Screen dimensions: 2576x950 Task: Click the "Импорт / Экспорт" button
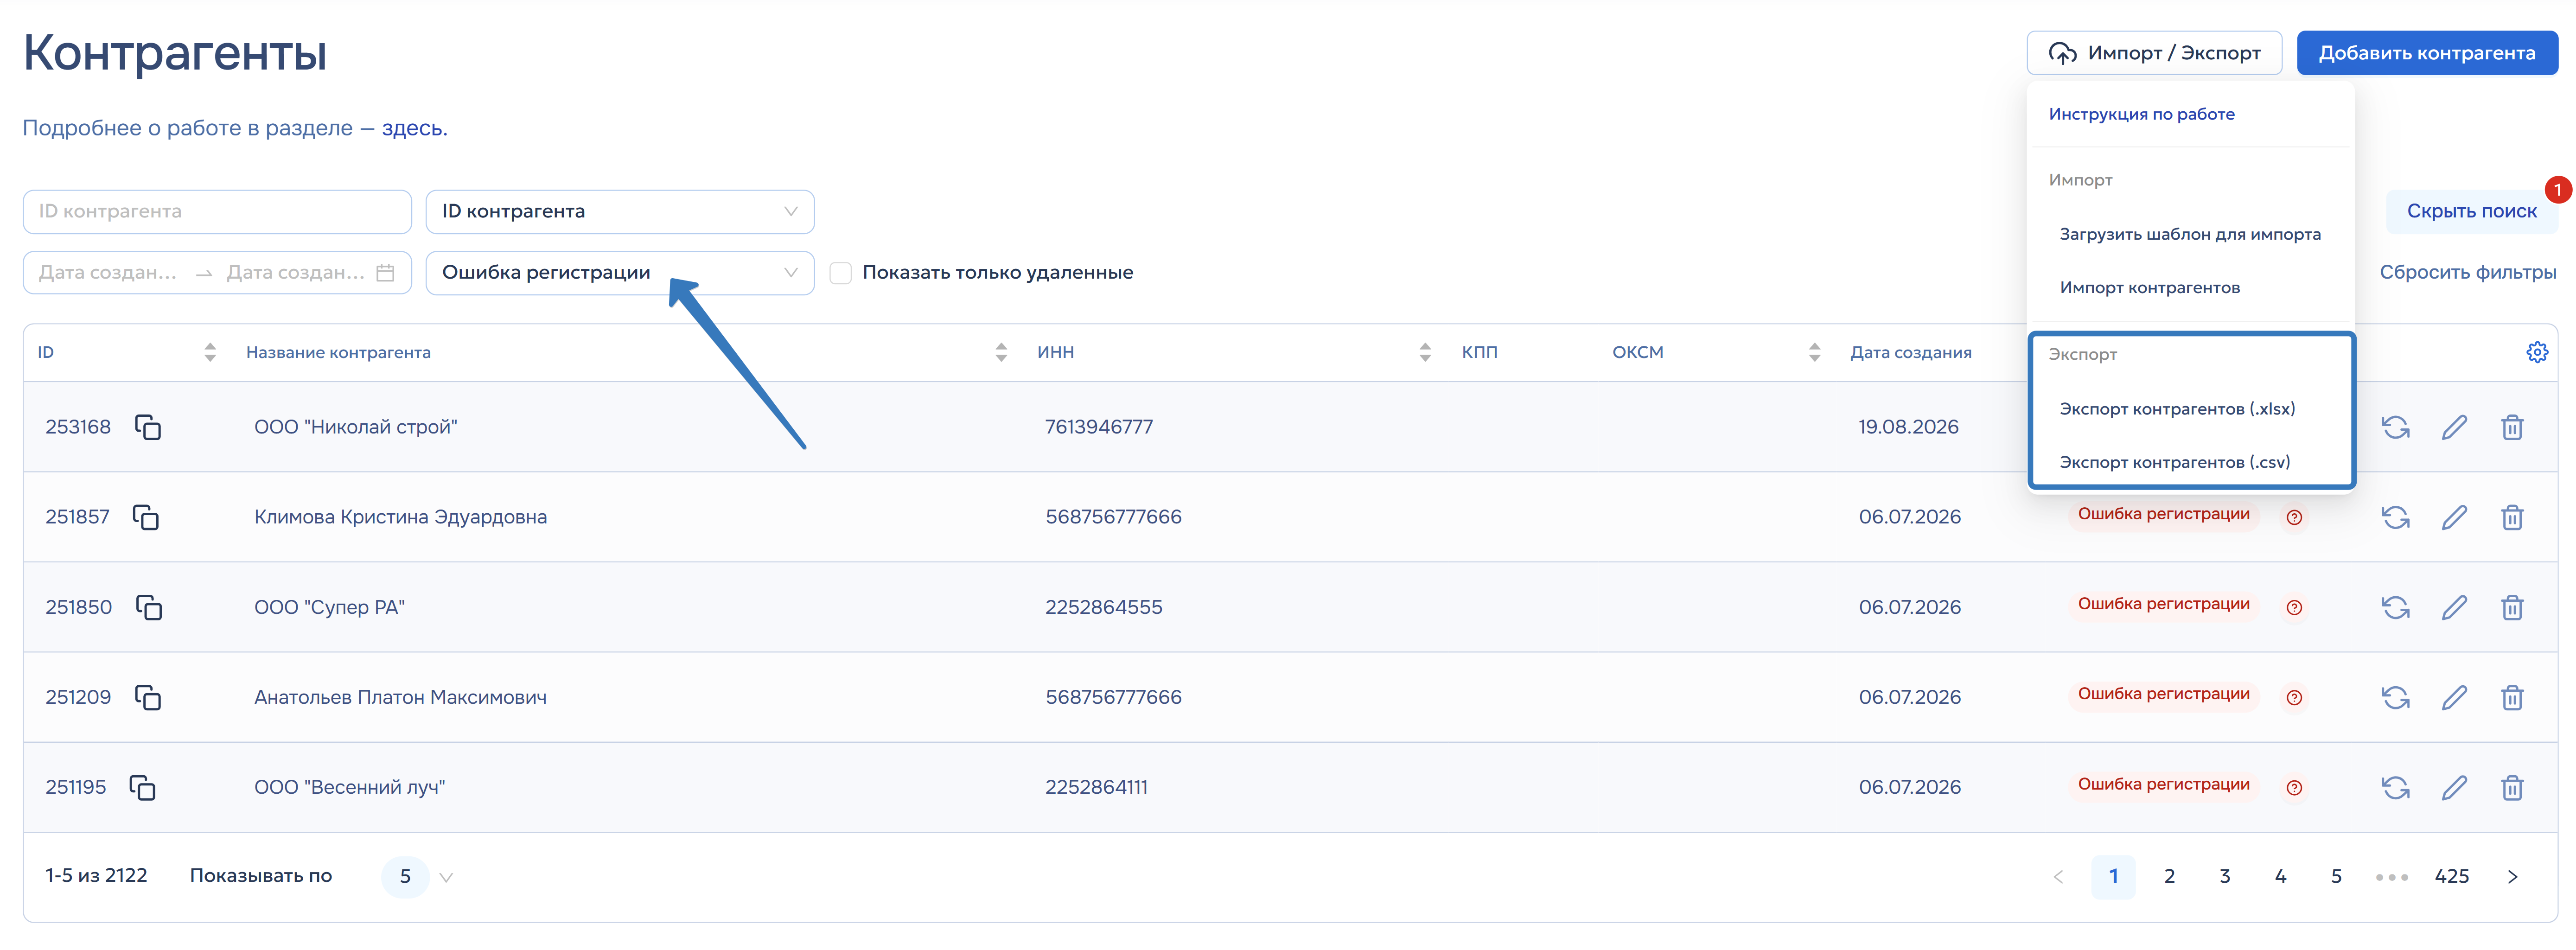coord(2154,53)
